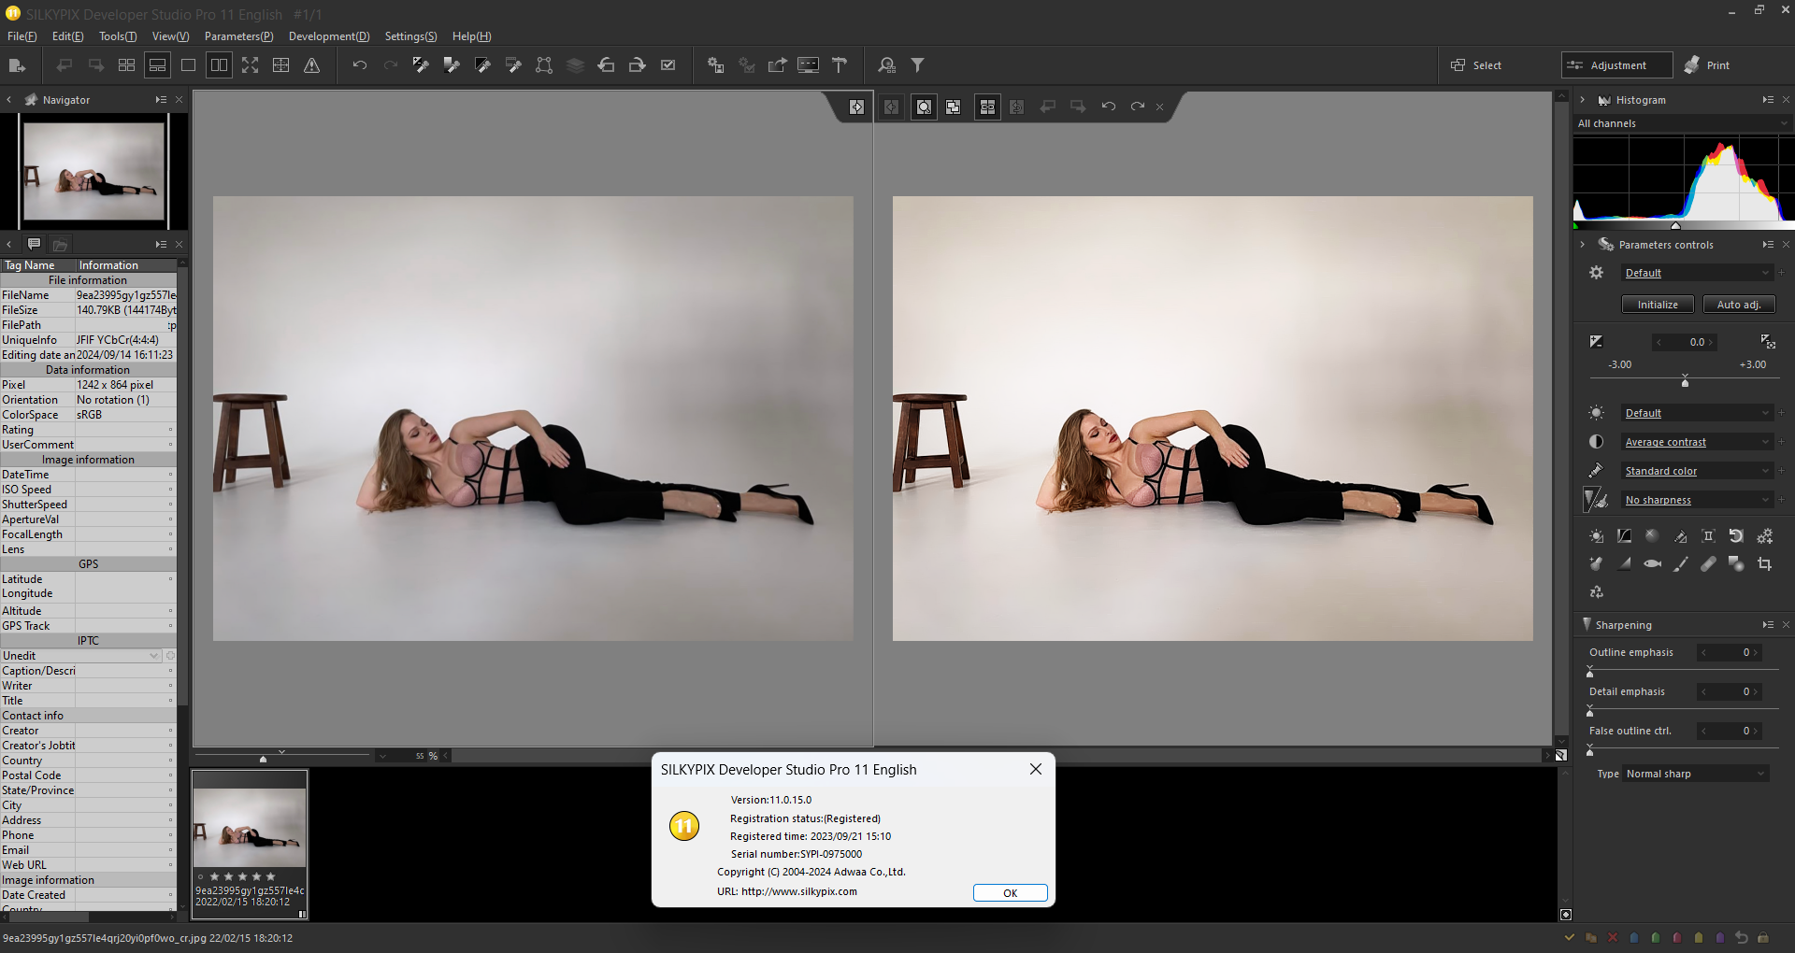Click the exposure bias slider handle

[1685, 382]
